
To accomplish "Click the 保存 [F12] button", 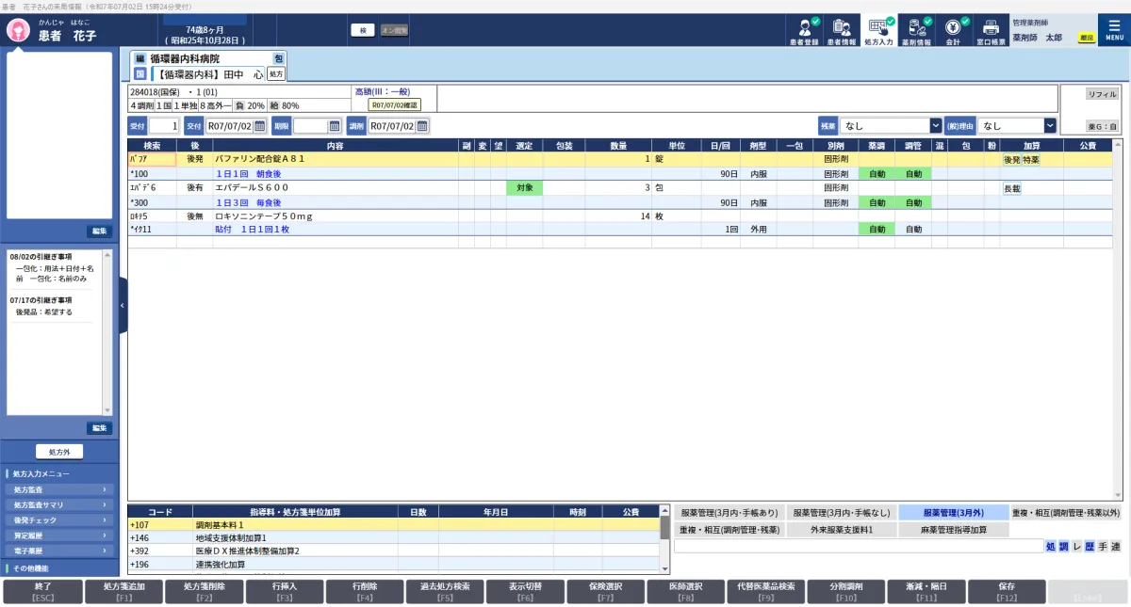I will (1006, 591).
